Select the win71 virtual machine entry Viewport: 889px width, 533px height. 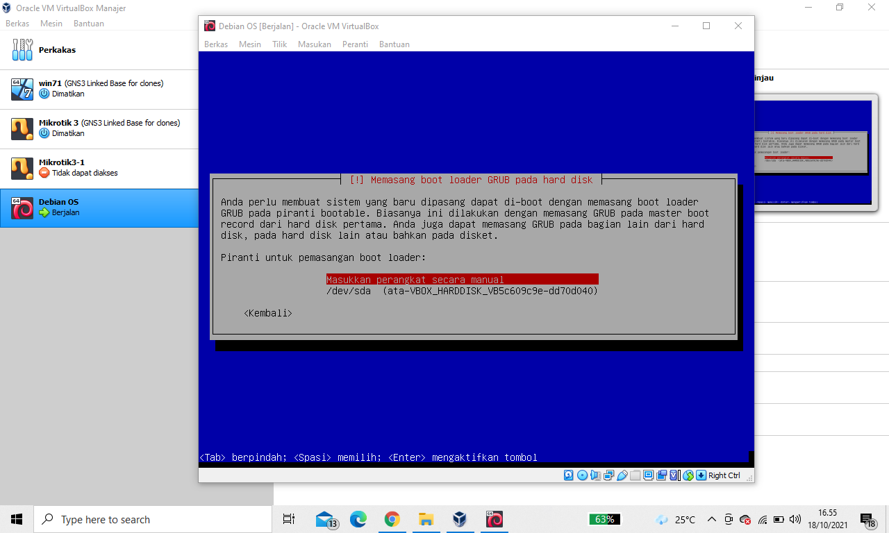point(99,90)
